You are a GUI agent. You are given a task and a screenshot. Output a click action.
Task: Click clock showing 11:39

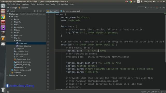pyautogui.click(x=159, y=2)
